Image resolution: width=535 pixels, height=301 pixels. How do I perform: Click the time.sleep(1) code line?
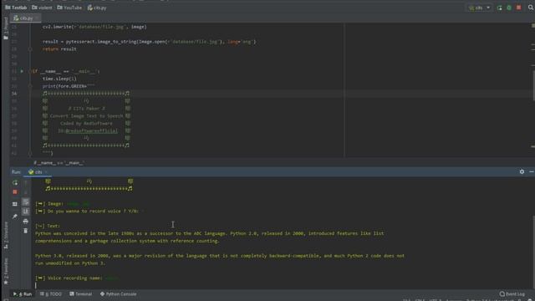[x=59, y=79]
